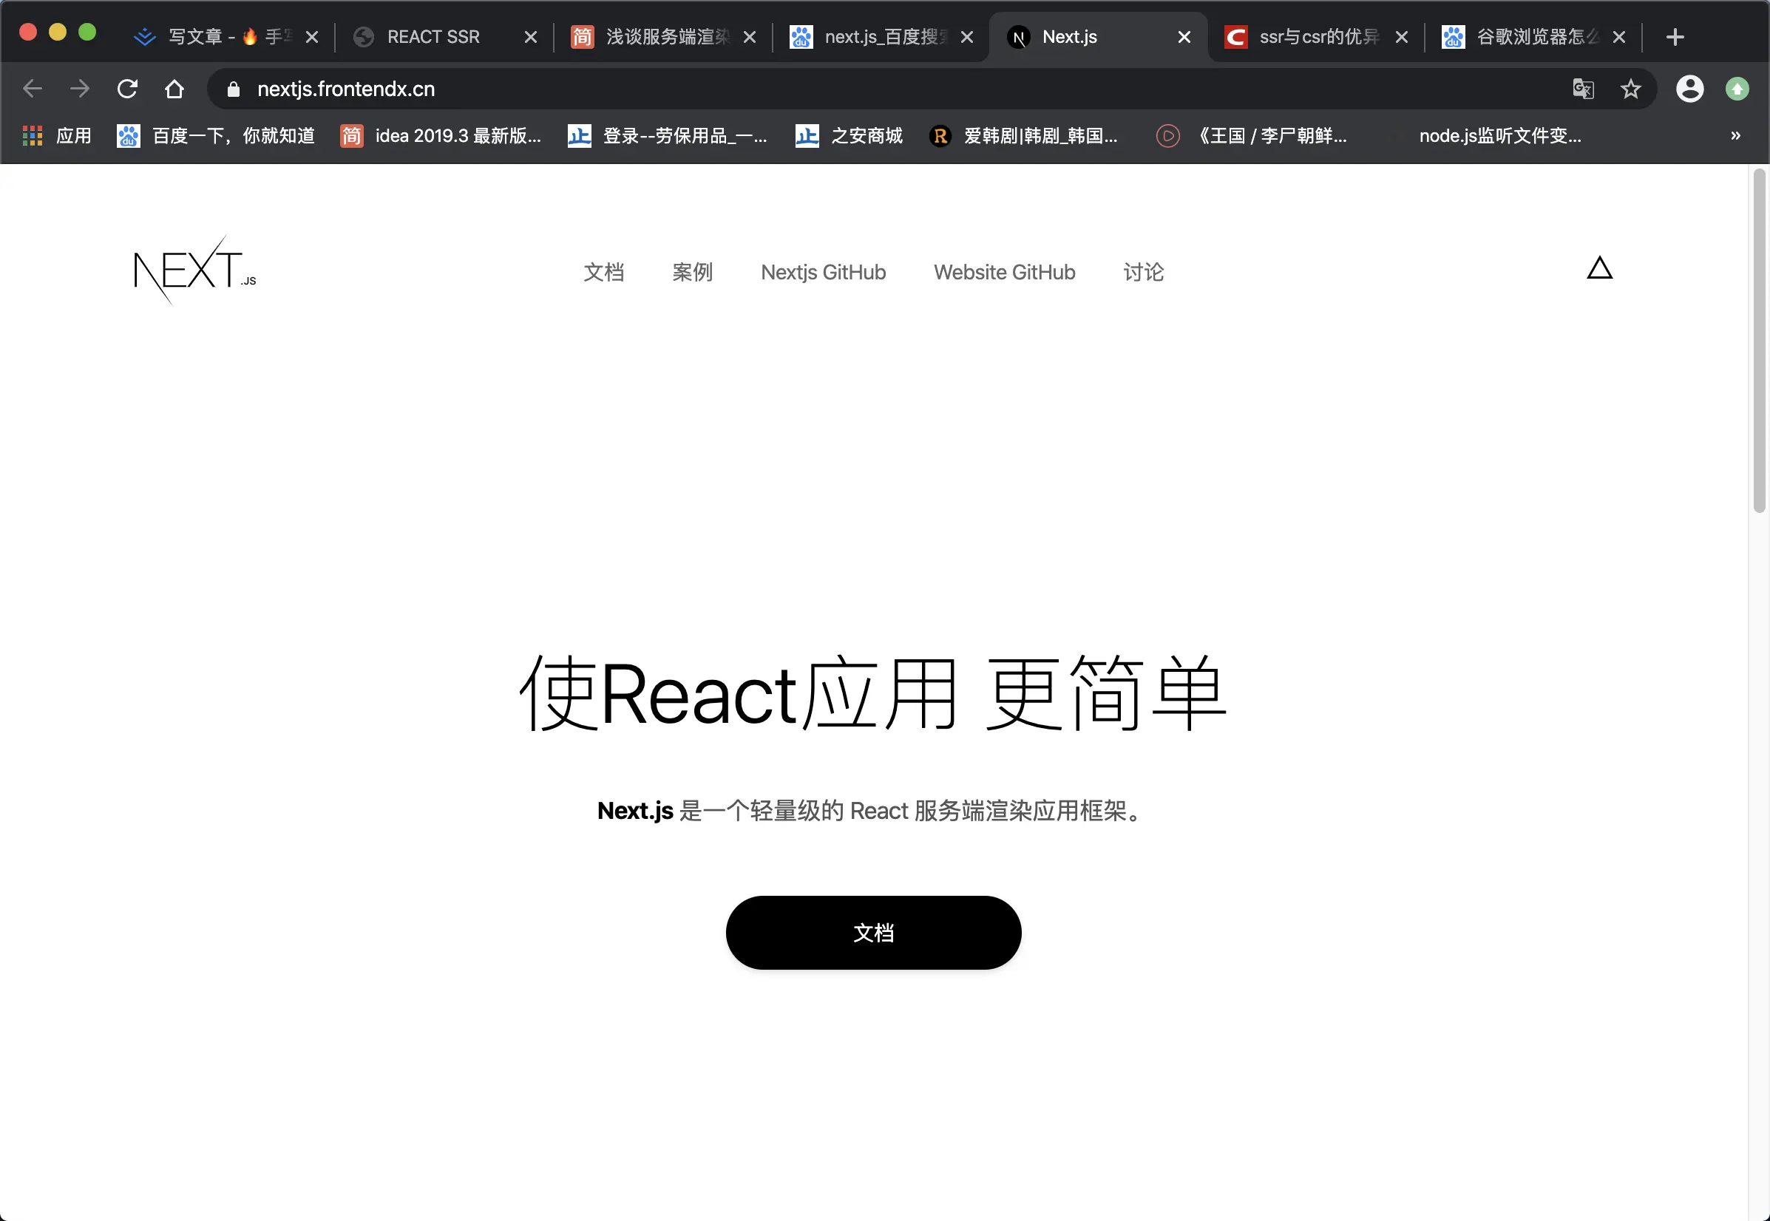
Task: Open the 讨论 nav link
Action: click(1143, 272)
